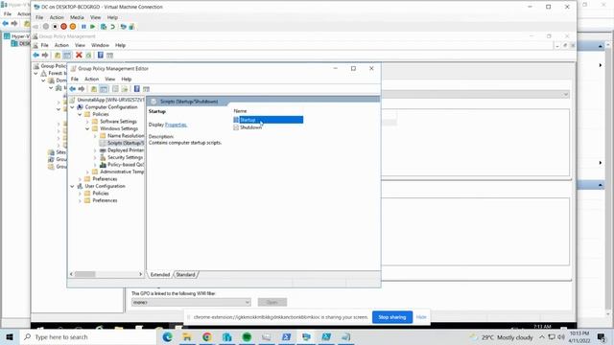Screen dimensions: 614x345
Task: Select the Startup item in the Name list
Action: tap(269, 120)
